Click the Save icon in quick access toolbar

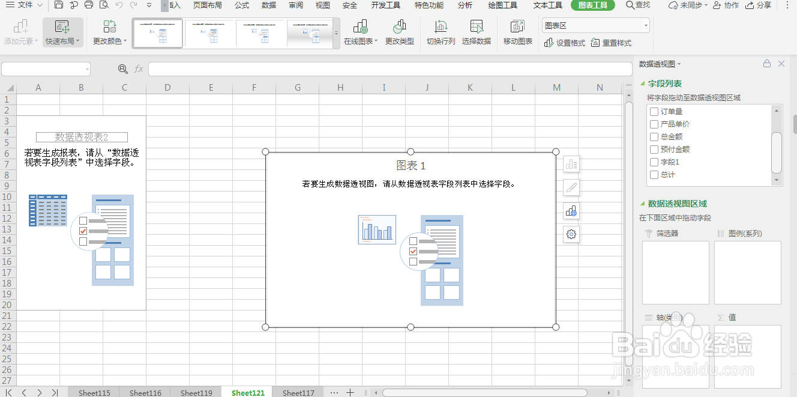58,5
